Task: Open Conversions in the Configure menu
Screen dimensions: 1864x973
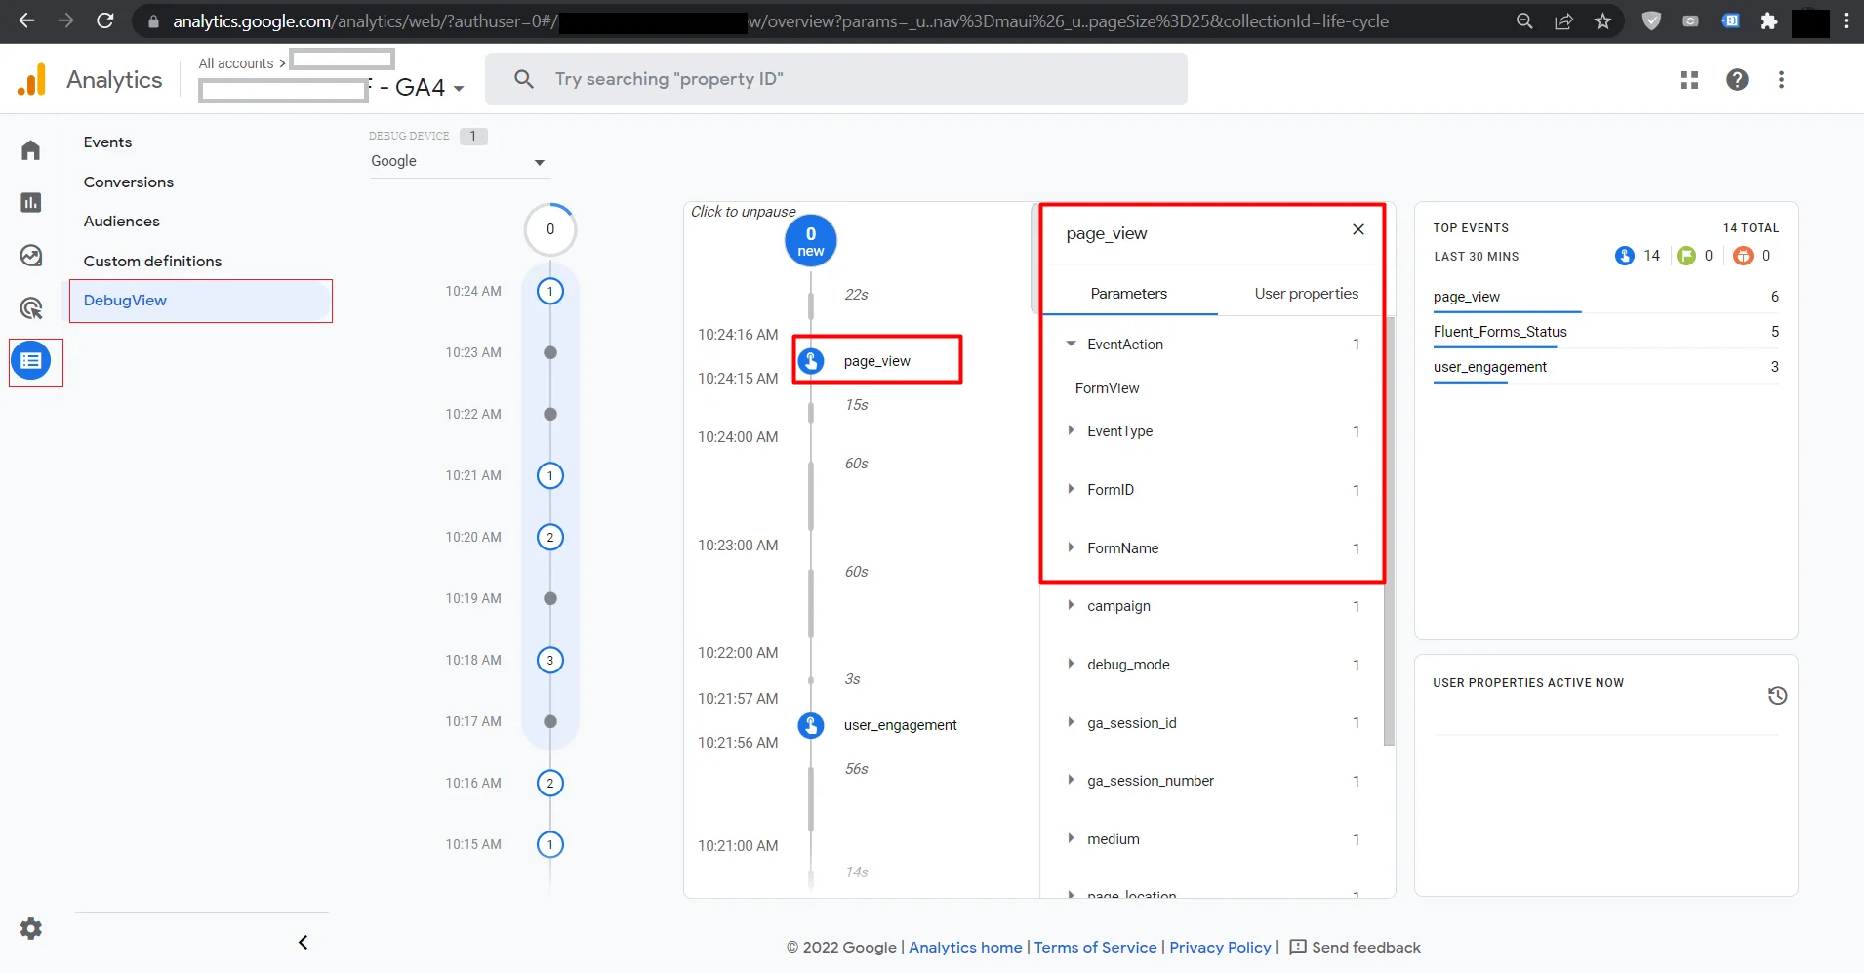Action: tap(129, 182)
